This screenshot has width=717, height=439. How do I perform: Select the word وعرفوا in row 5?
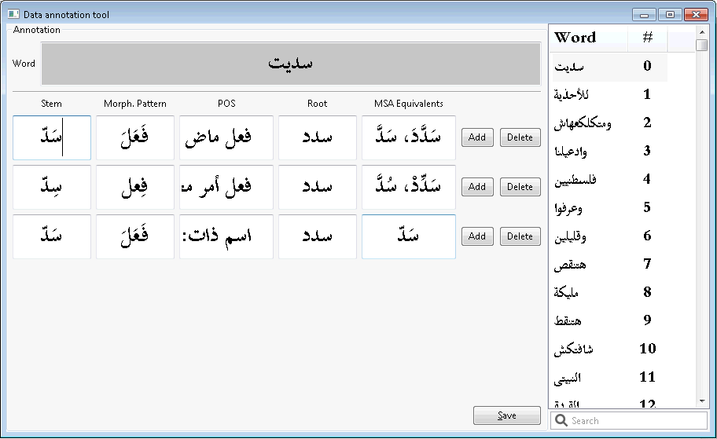(x=568, y=208)
